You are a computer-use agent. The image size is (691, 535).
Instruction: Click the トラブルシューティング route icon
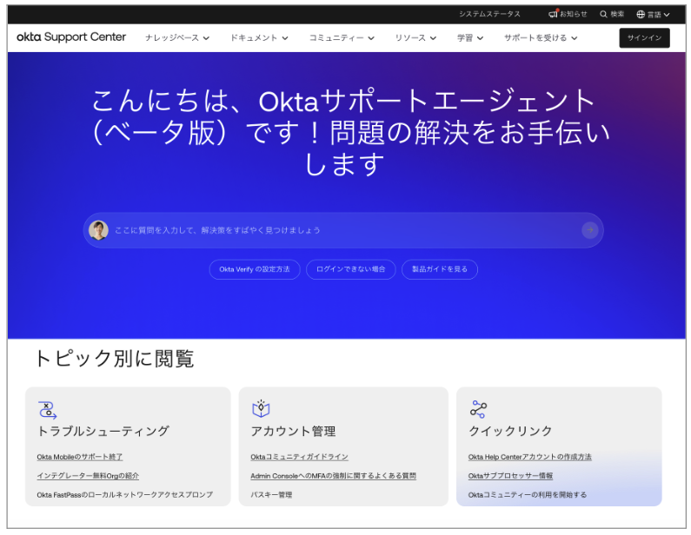47,410
